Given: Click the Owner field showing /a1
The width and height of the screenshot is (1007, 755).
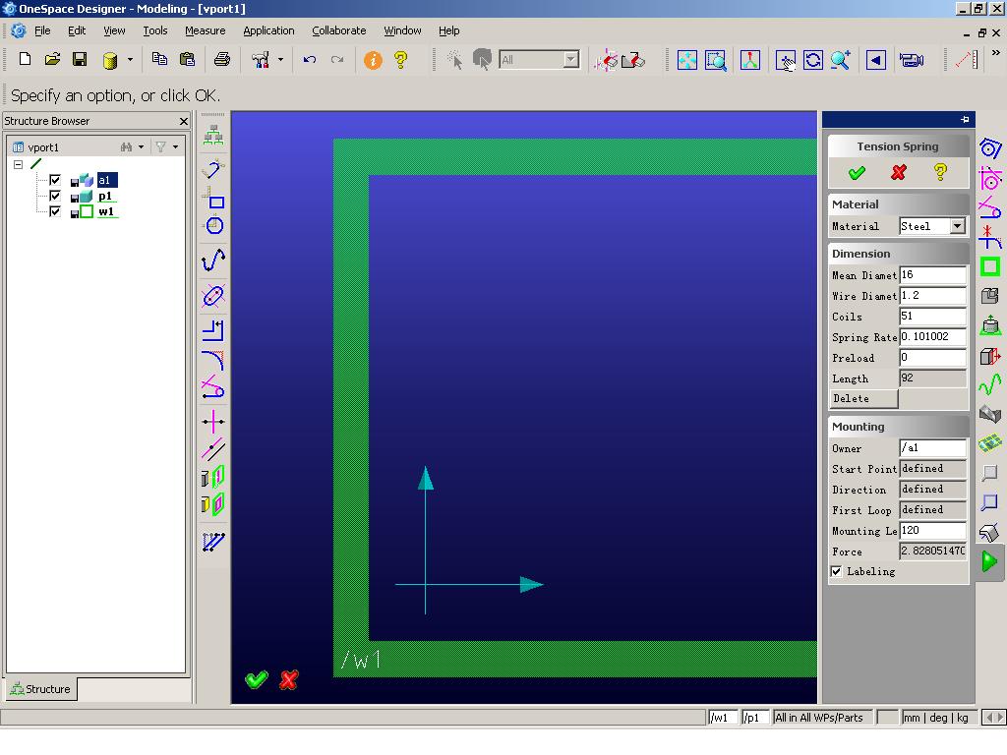Looking at the screenshot, I should (932, 447).
